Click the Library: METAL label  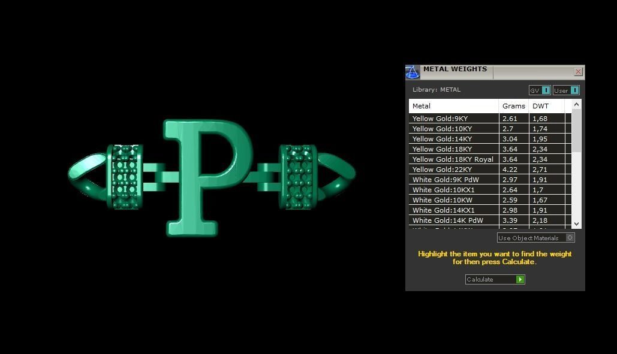coord(437,90)
